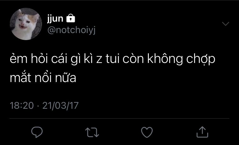Image resolution: width=239 pixels, height=145 pixels.
Task: View the protected account's avatar image
Action: coord(26,24)
